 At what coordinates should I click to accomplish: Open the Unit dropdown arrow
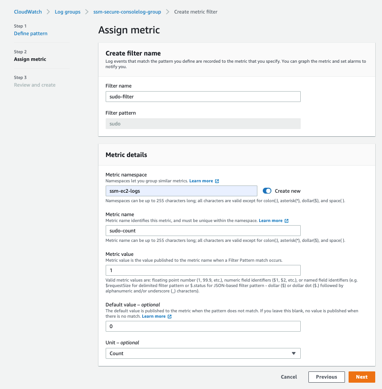pyautogui.click(x=294, y=353)
